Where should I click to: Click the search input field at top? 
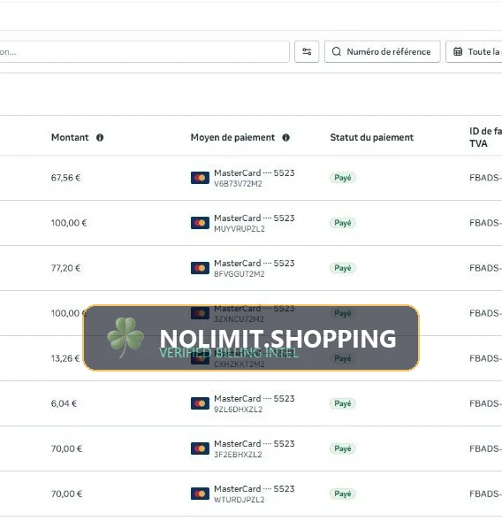tap(144, 51)
